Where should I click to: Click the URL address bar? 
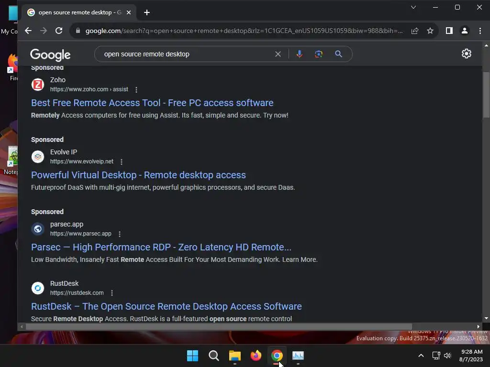tap(244, 31)
